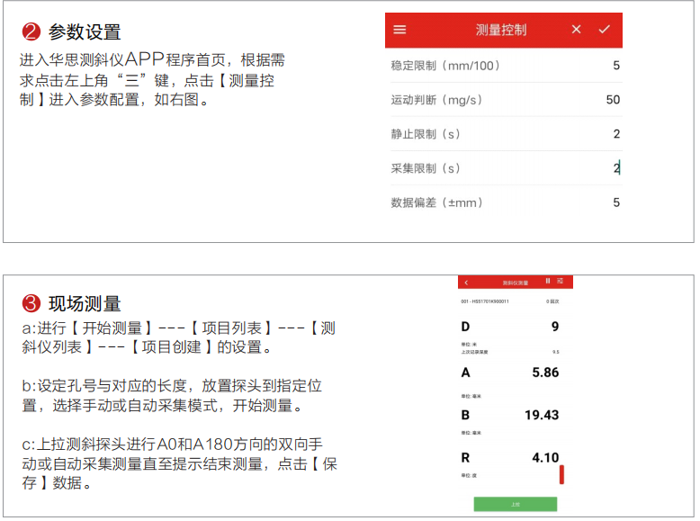Select the A reading 5.86

coord(545,372)
